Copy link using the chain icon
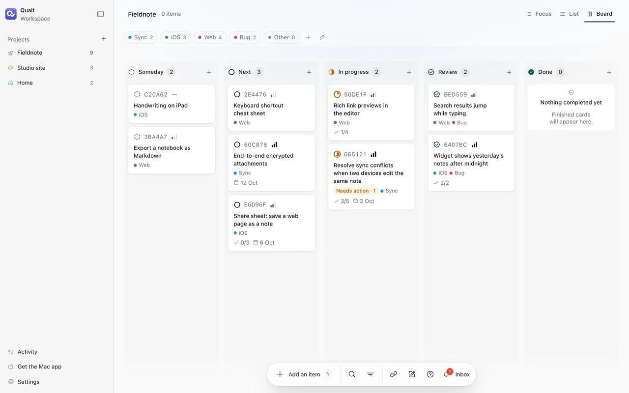 pyautogui.click(x=394, y=374)
